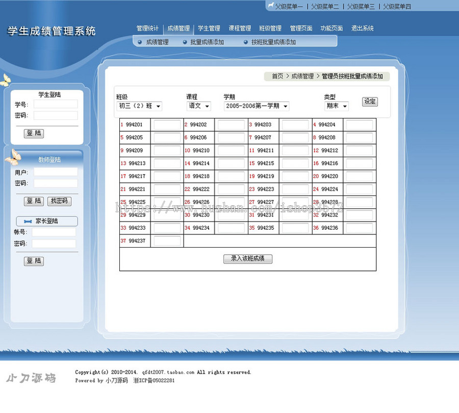
Task: Click the 家长登陆 header bar
Action: (47, 221)
